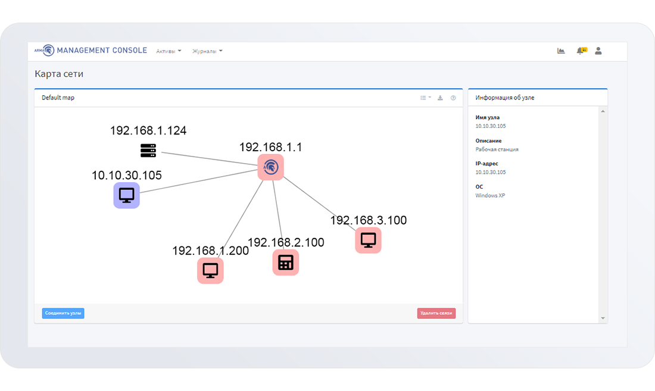Image resolution: width=655 pixels, height=391 pixels.
Task: Select the computer node 192.168.3.100
Action: coord(368,240)
